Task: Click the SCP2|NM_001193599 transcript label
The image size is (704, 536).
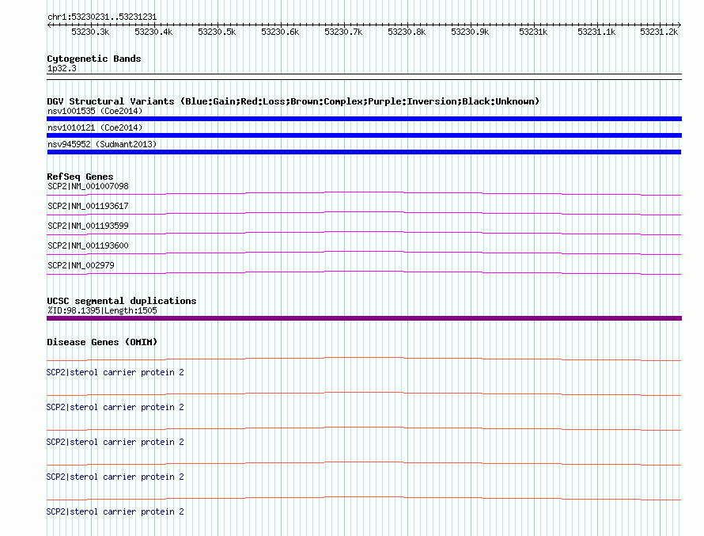Action: coord(88,226)
